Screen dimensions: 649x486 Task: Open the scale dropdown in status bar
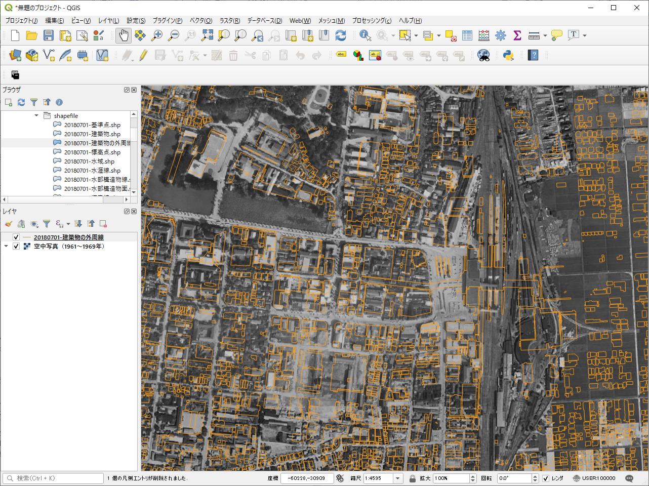pos(399,478)
